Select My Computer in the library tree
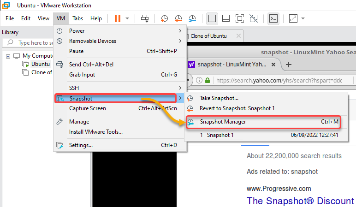 click(x=37, y=56)
